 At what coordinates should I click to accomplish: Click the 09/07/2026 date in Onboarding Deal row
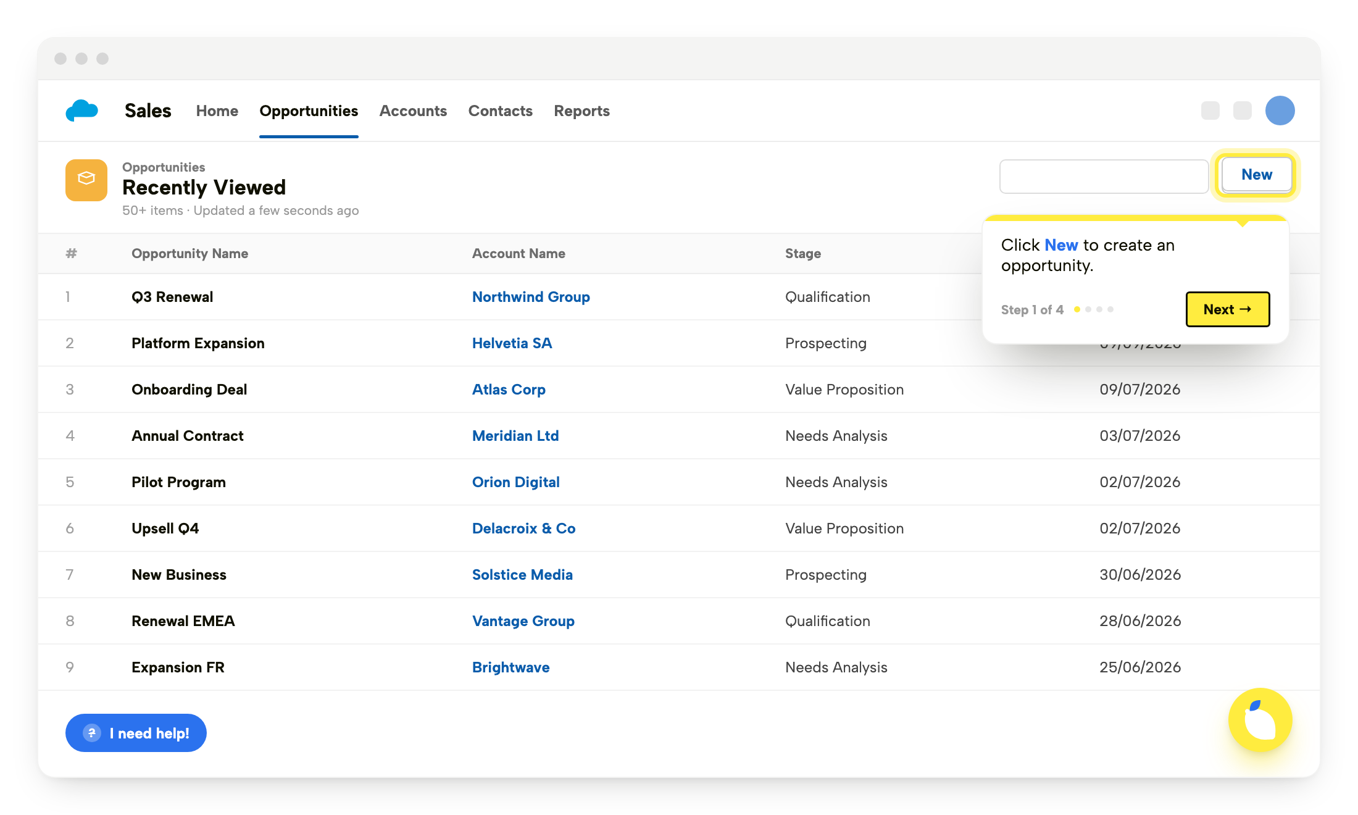tap(1140, 390)
